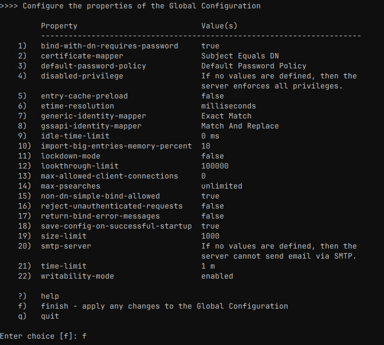Click the entry-cache-preload property

(84, 96)
